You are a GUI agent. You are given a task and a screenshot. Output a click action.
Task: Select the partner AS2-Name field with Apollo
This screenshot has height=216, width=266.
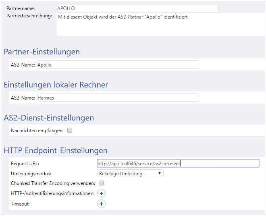pyautogui.click(x=117, y=64)
